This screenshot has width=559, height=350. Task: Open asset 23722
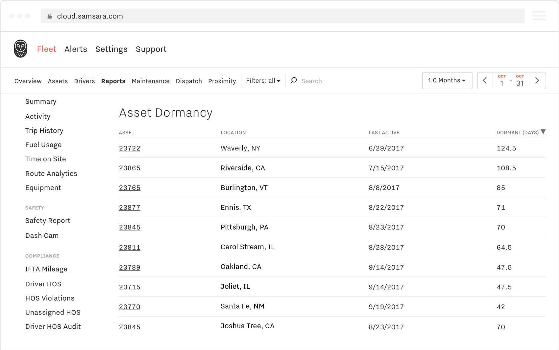pos(130,148)
